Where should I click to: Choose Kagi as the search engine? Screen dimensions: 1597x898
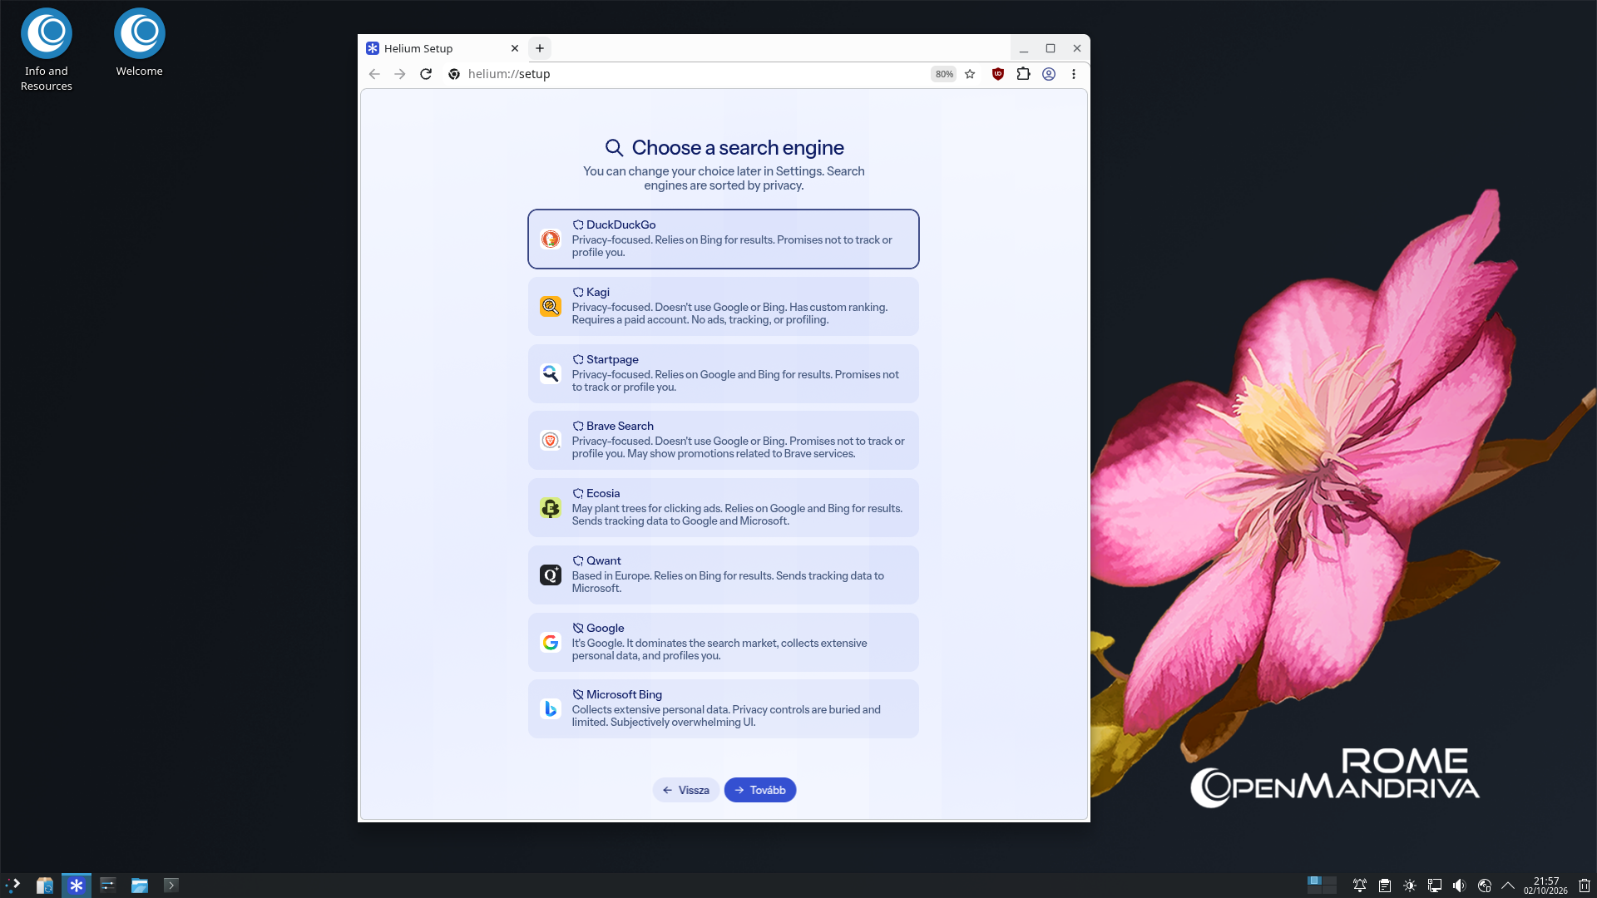pos(723,306)
